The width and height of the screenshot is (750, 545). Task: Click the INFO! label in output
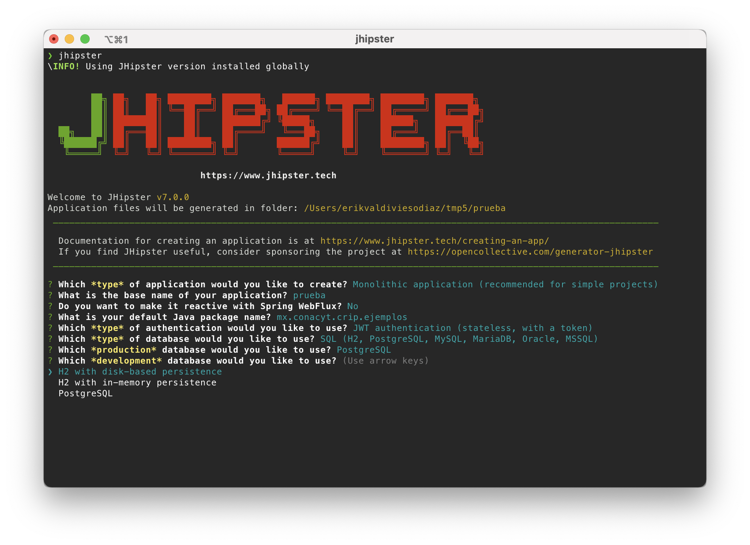(66, 67)
